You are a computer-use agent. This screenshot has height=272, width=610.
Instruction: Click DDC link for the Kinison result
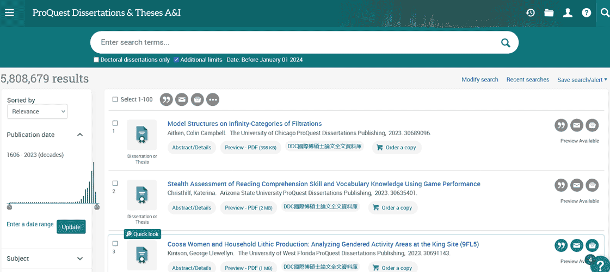321,267
